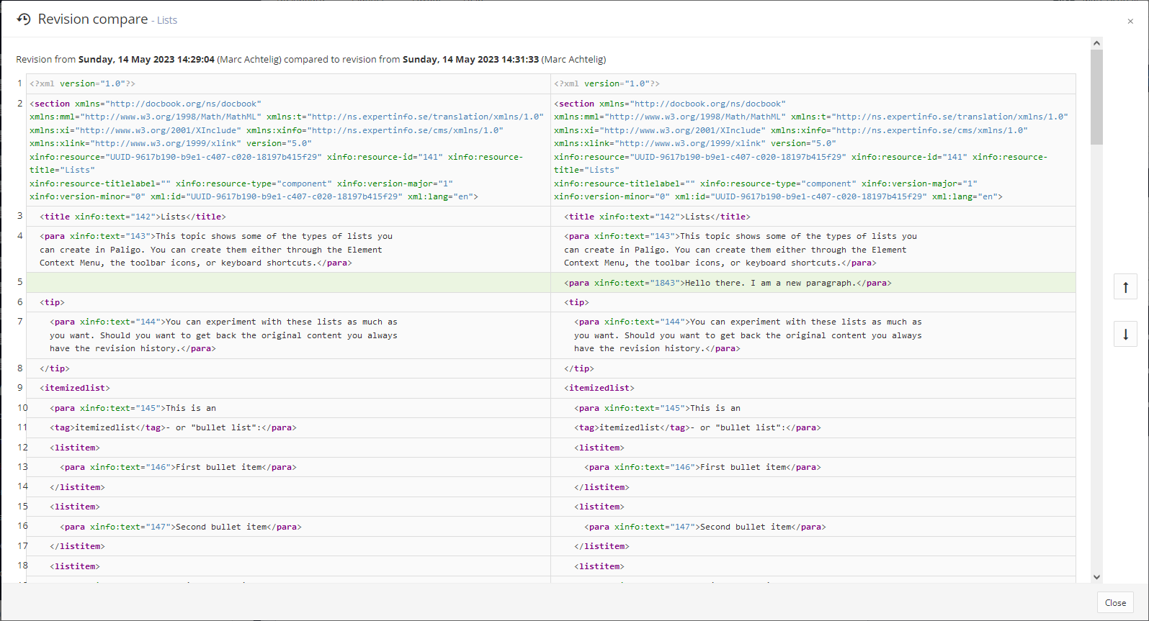Viewport: 1149px width, 621px height.
Task: Click the down arrow to go to next change
Action: (1125, 334)
